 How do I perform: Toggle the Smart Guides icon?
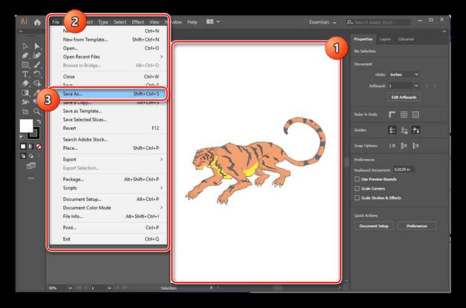coord(416,130)
